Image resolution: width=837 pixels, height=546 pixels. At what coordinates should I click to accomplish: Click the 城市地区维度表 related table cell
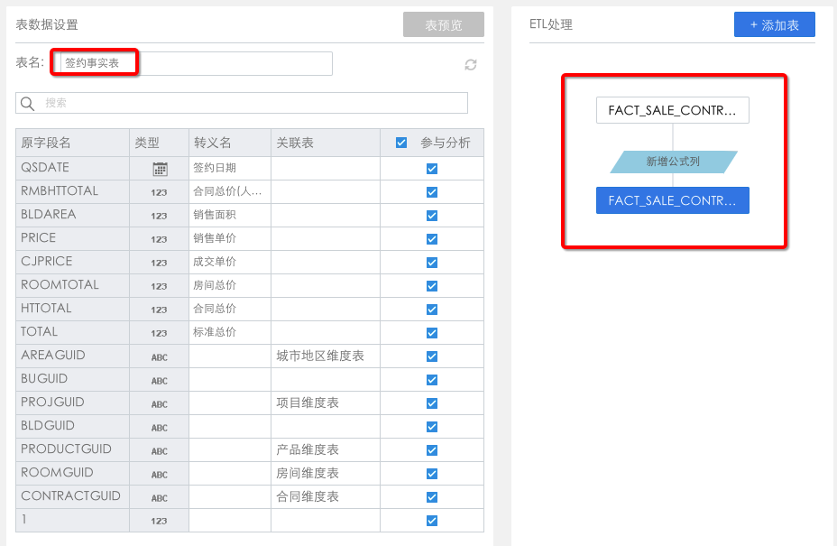[326, 356]
